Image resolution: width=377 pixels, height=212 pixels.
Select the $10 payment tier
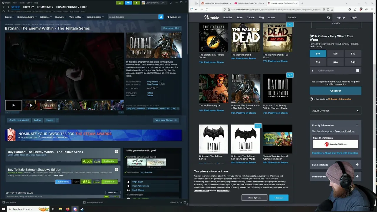tap(318, 54)
